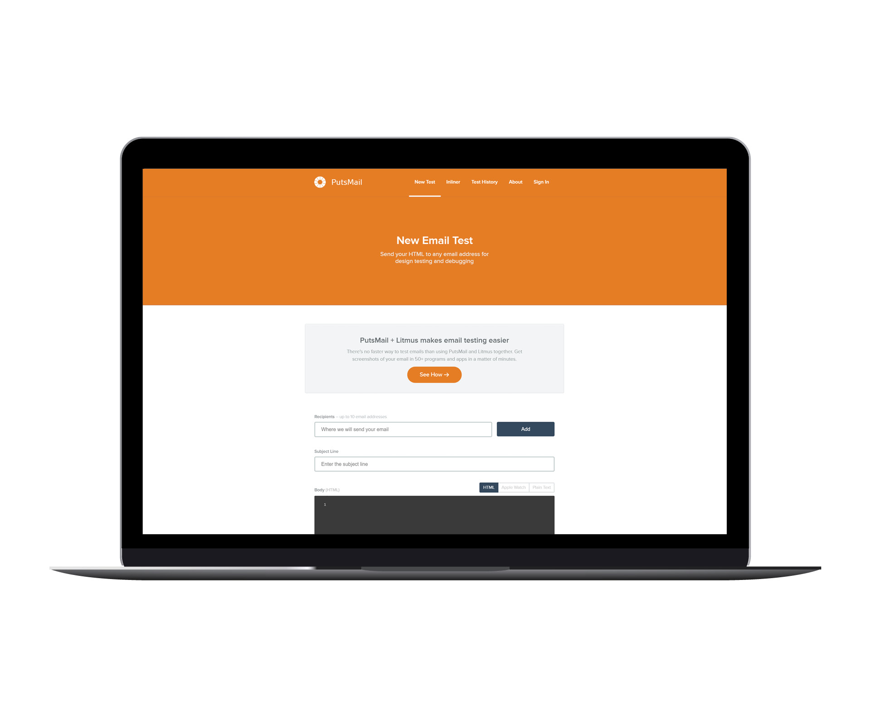Click the Inliner navigation icon
The width and height of the screenshot is (871, 717).
coord(452,182)
